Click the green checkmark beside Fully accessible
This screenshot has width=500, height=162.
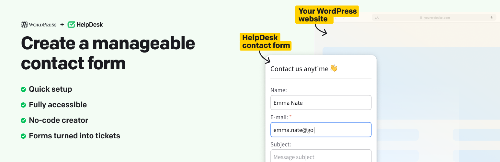point(23,105)
